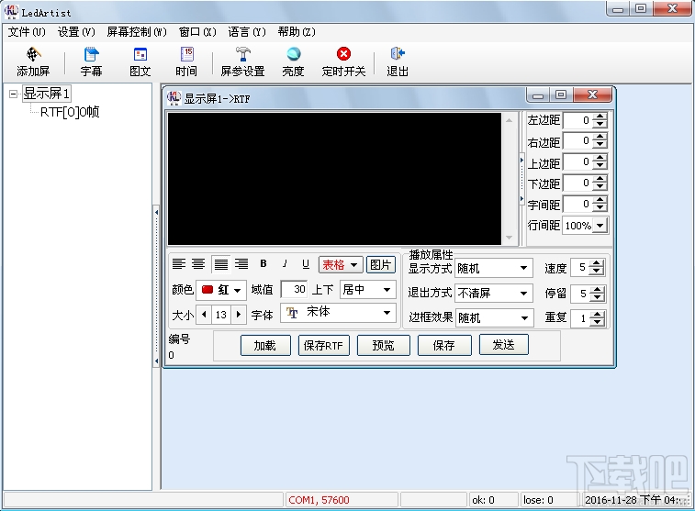Image resolution: width=695 pixels, height=511 pixels.
Task: Adjust the stay time (停留) stepper
Action: tap(597, 294)
